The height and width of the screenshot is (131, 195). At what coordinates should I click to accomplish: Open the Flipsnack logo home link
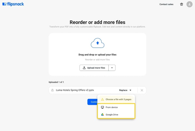(13, 4)
